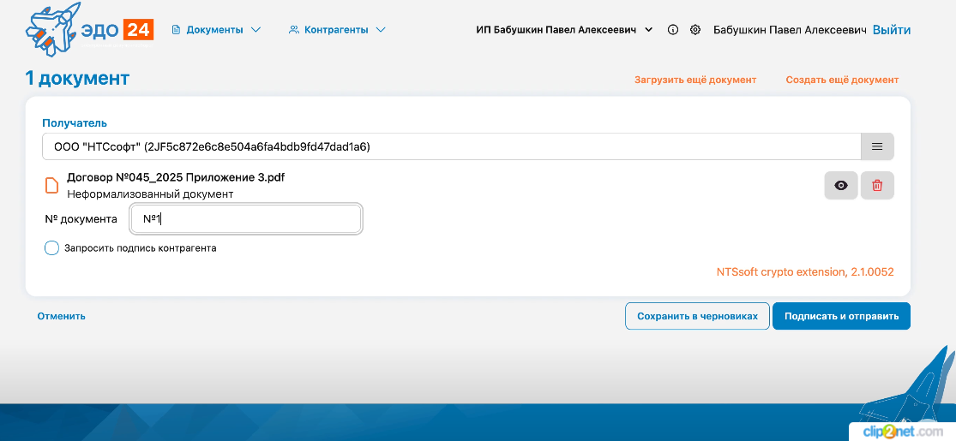
Task: Click the orange PDF file icon
Action: tap(52, 185)
